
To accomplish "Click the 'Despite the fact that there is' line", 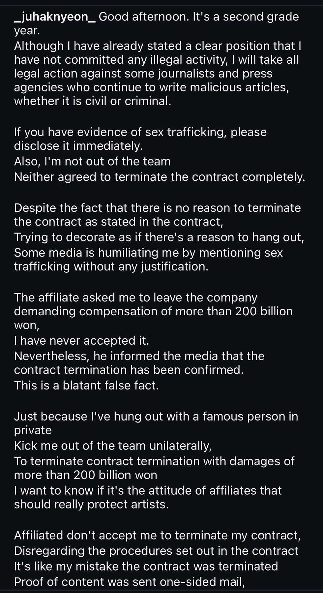I will point(157,208).
